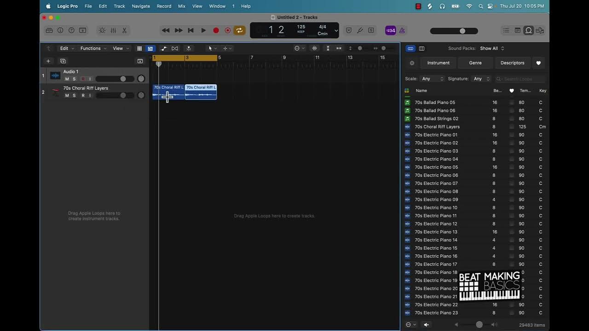The image size is (589, 331).
Task: Open Quick Help button
Action: [x=71, y=30]
